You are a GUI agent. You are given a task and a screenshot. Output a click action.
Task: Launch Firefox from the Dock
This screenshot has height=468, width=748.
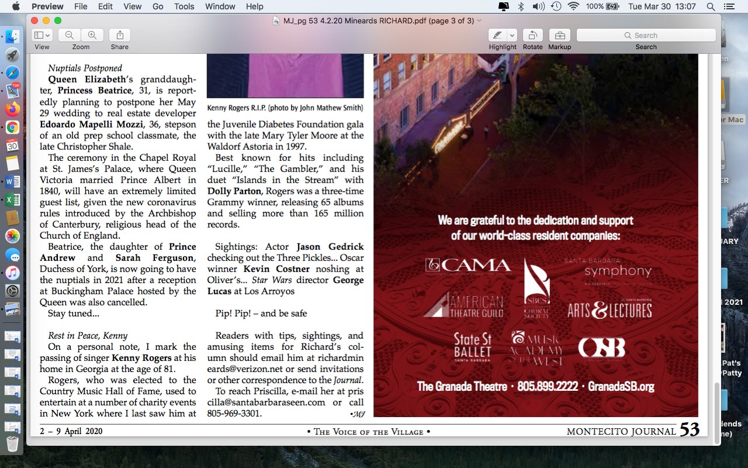coord(12,109)
